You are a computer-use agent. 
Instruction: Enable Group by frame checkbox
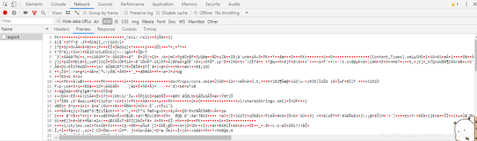85,13
